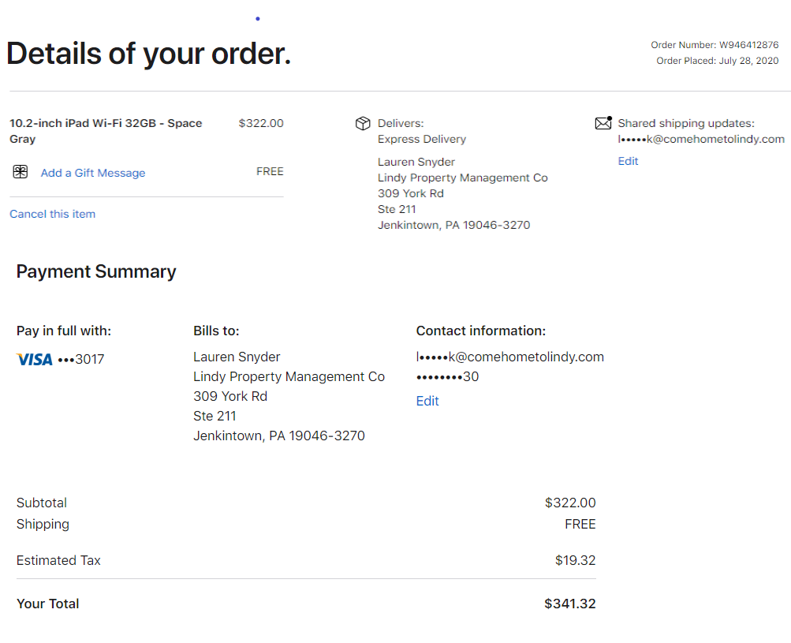Select the order number W946412876

pos(748,45)
